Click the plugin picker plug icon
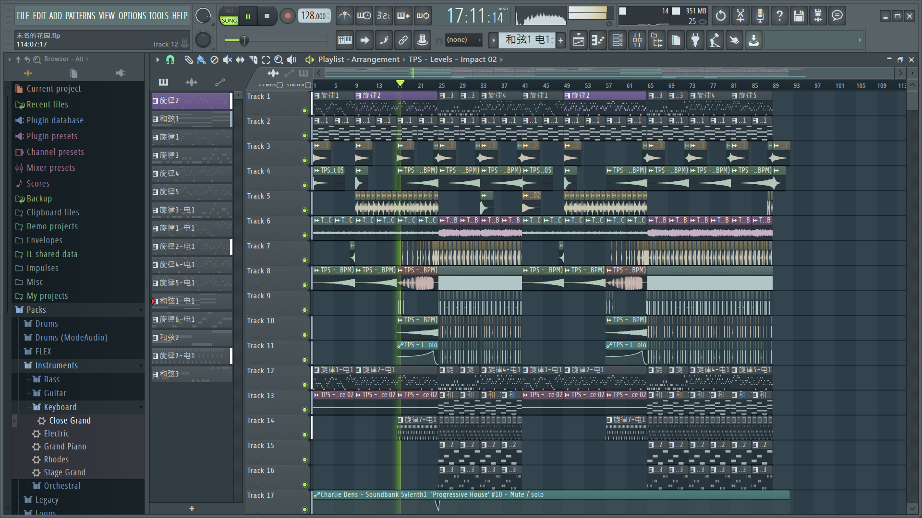Screen dimensions: 922x518 [695, 40]
